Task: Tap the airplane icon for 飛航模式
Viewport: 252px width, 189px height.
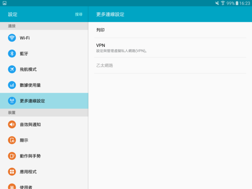Action: tap(12, 69)
